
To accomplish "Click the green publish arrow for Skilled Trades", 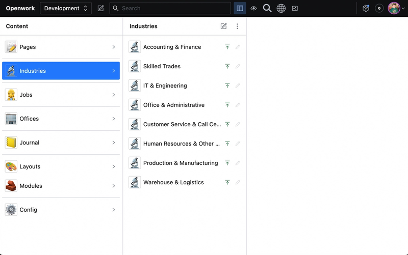I will [x=227, y=66].
